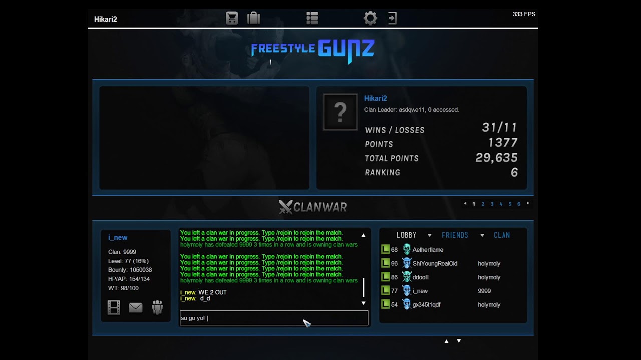Click the HP/AP: 154/134 stat
Image resolution: width=641 pixels, height=360 pixels.
point(129,279)
